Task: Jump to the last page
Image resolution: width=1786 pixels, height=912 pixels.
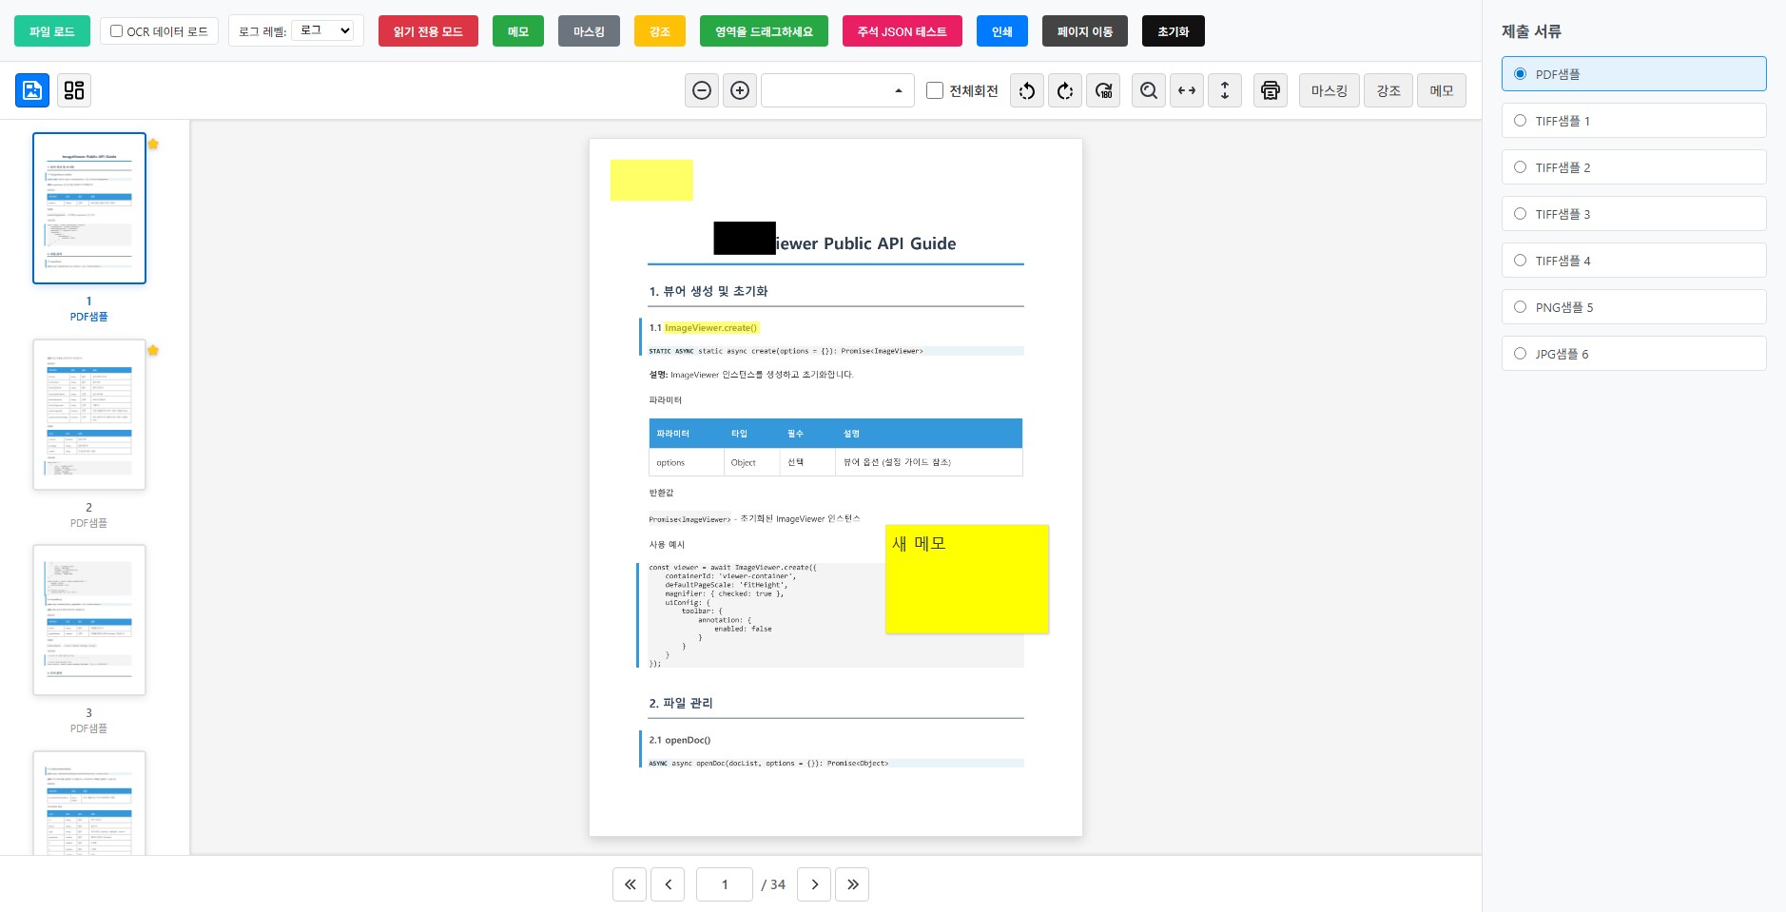Action: click(852, 884)
